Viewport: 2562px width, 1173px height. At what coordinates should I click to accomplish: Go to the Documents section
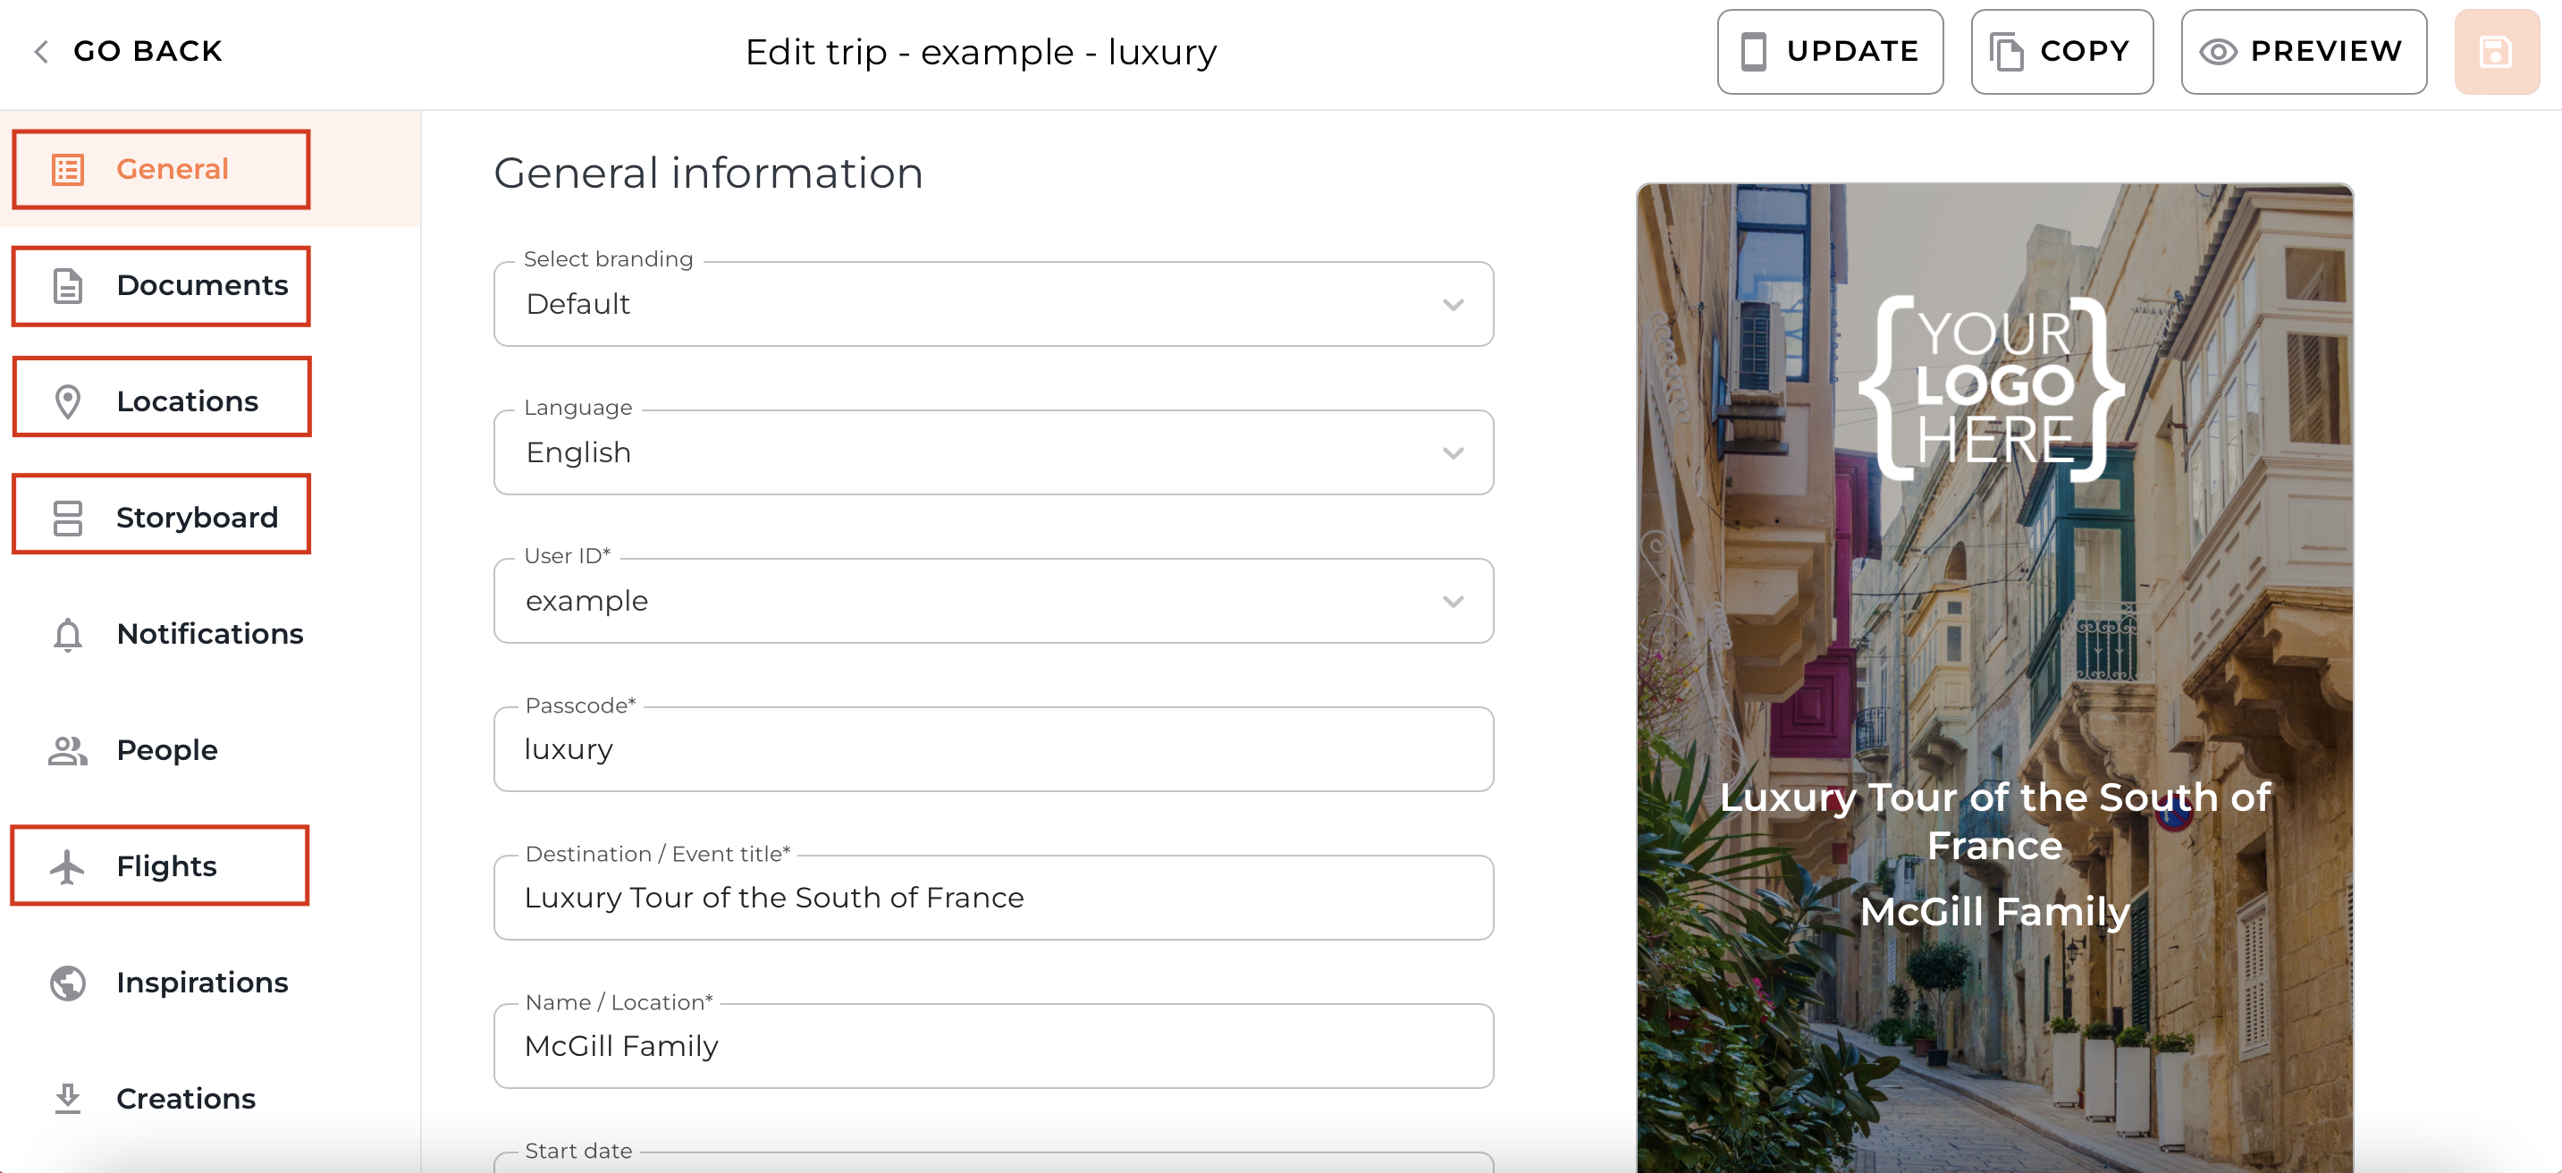click(x=161, y=285)
